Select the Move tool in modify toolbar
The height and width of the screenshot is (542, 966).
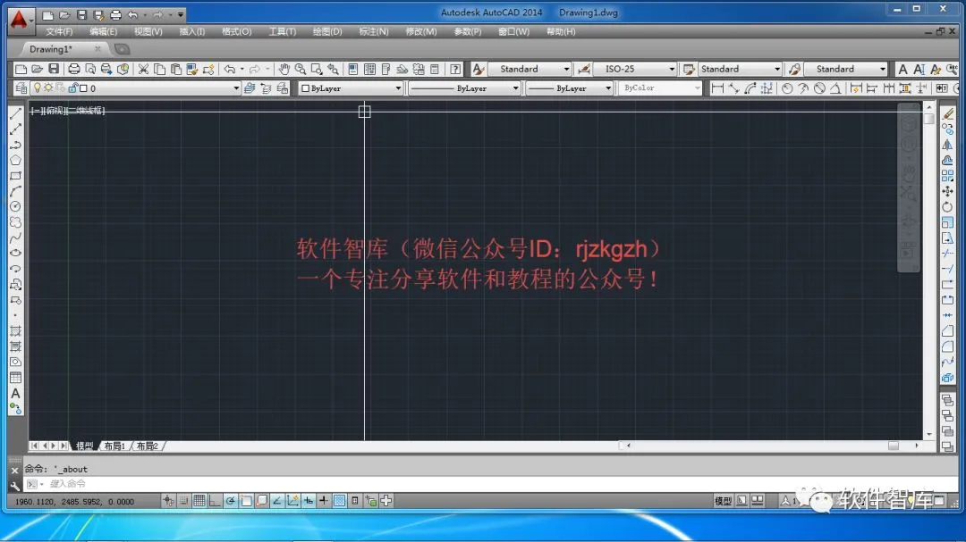(947, 191)
